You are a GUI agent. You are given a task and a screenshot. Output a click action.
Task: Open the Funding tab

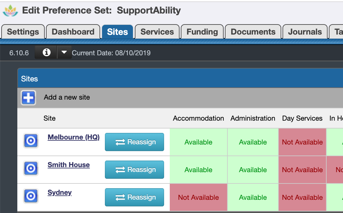coord(202,31)
